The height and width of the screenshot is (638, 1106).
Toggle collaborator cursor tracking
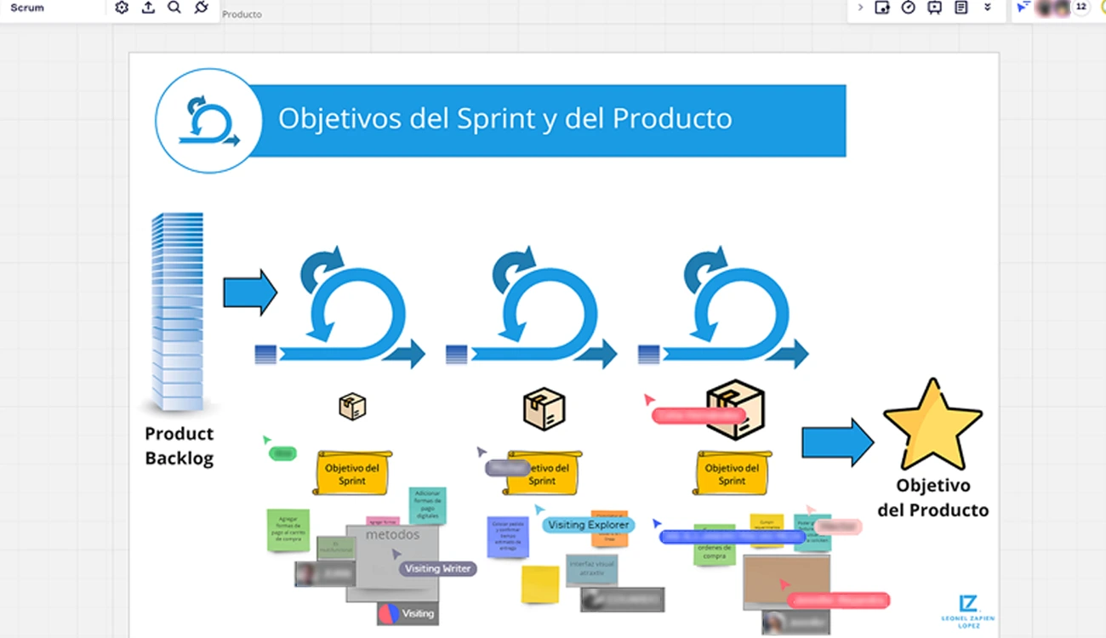[1022, 8]
